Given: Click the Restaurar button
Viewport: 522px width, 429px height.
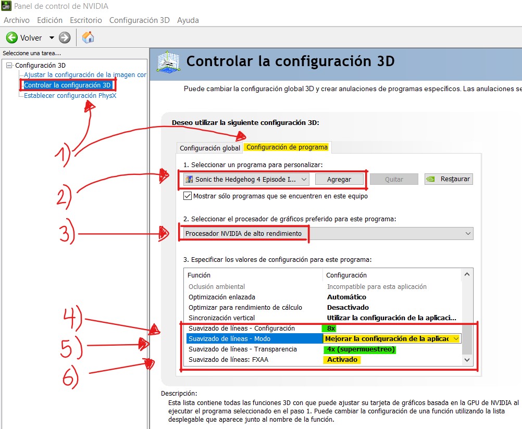Looking at the screenshot, I should tap(449, 179).
